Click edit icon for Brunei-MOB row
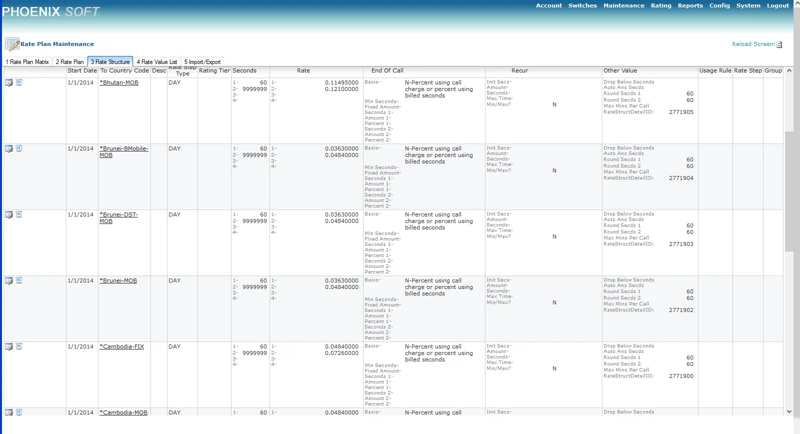 [x=9, y=280]
